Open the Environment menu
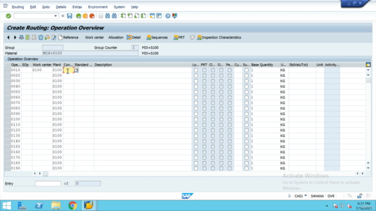376x211 pixels. coord(98,7)
